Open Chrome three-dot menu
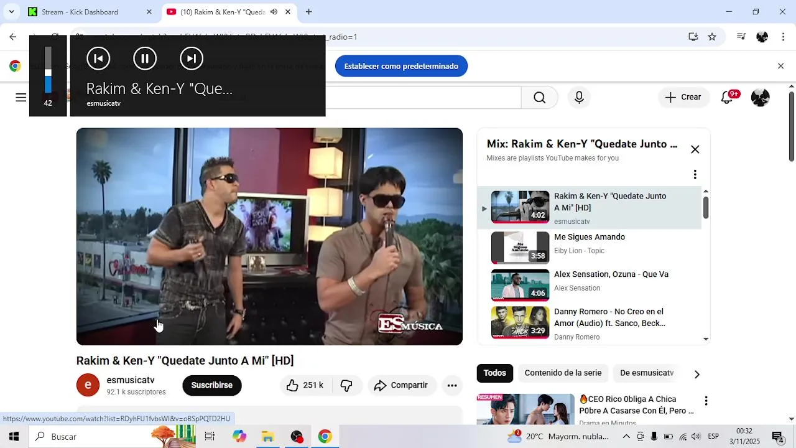The image size is (796, 448). click(x=783, y=37)
